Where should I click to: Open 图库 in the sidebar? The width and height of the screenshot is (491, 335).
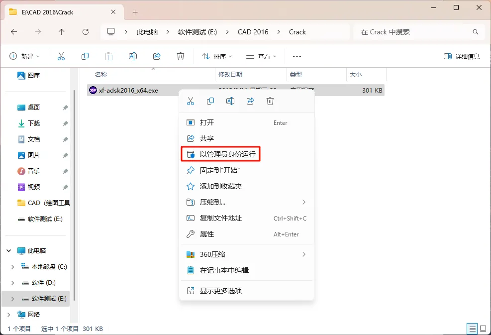click(x=29, y=75)
